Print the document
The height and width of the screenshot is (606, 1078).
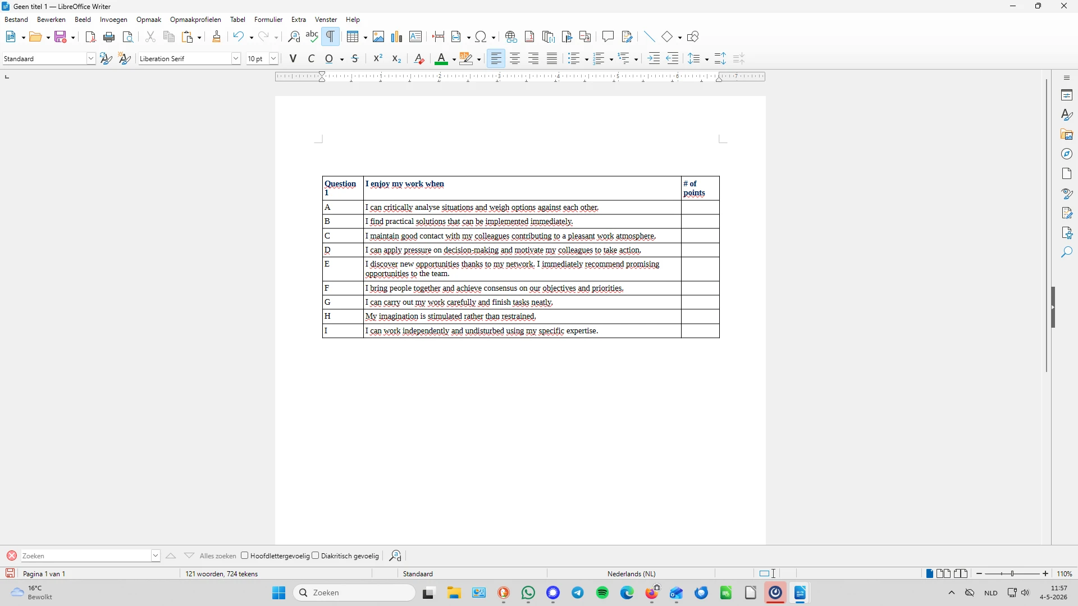pyautogui.click(x=109, y=37)
